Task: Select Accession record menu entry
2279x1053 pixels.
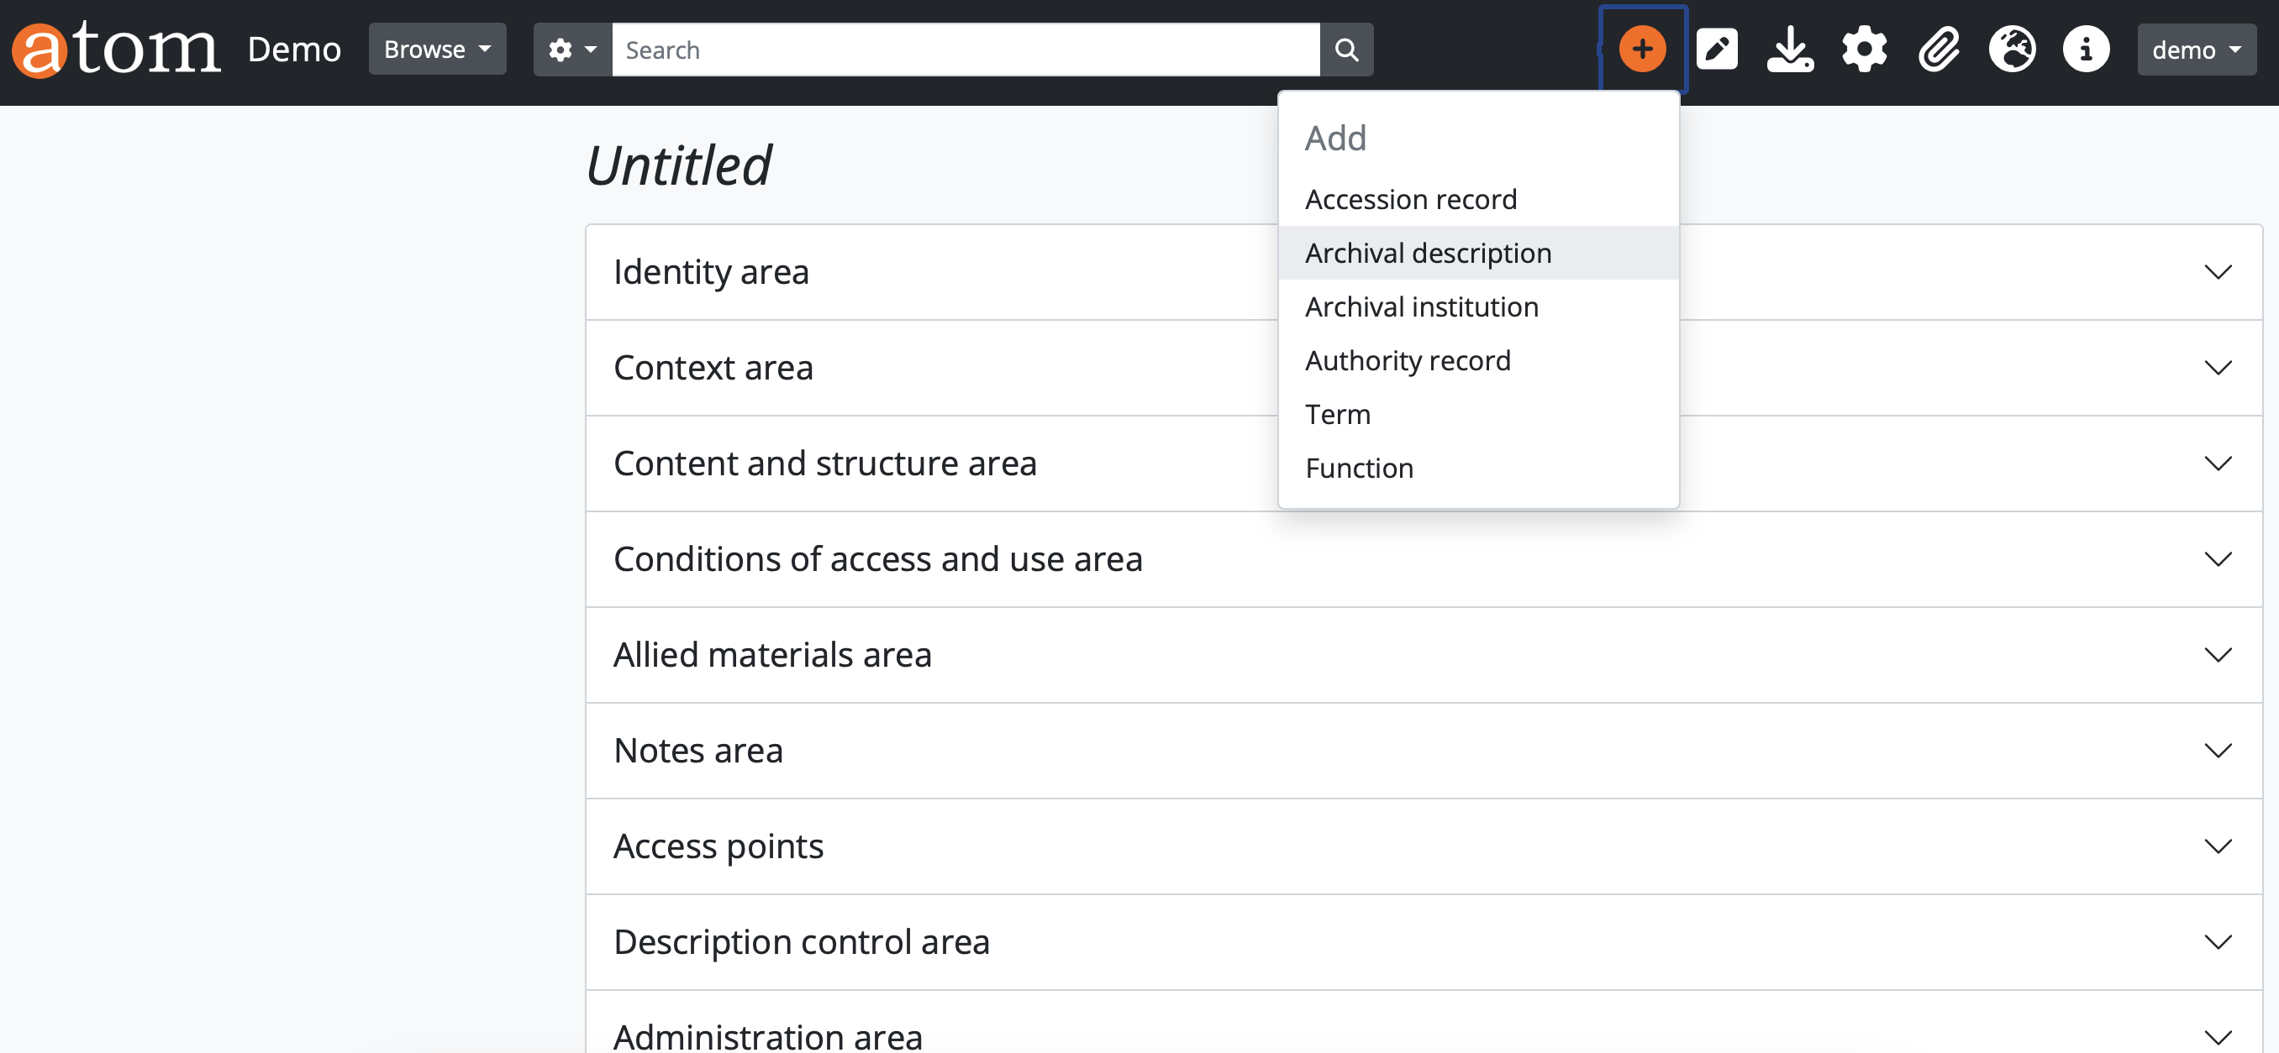Action: point(1410,200)
